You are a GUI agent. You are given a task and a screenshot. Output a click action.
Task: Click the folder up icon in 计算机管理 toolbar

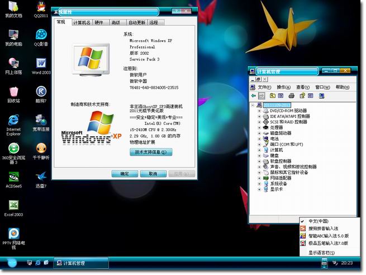tap(272, 96)
